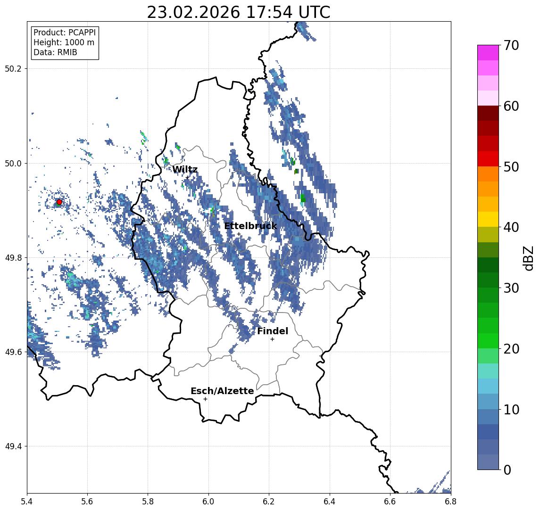Screen dimensions: 540x511
Task: Click the Findel city label
Action: 273,331
